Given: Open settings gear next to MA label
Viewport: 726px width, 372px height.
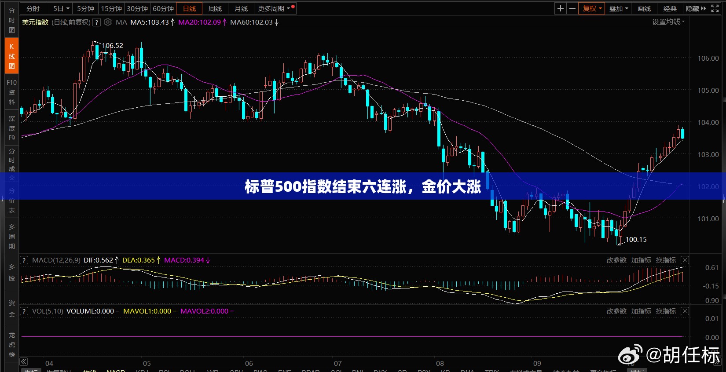Looking at the screenshot, I should (x=108, y=22).
